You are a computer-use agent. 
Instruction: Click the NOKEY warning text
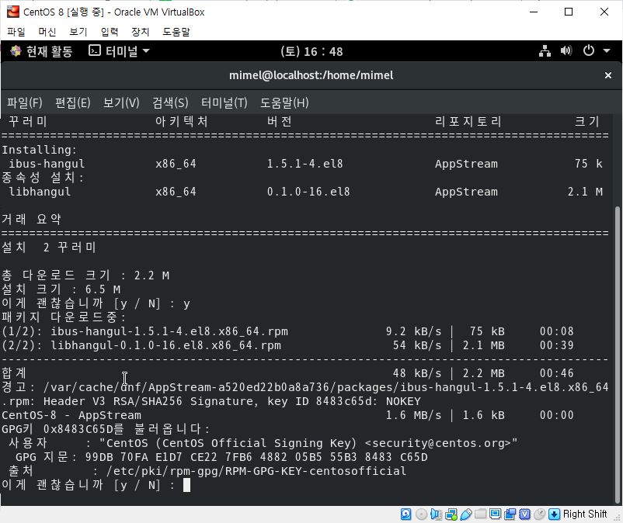[x=403, y=401]
